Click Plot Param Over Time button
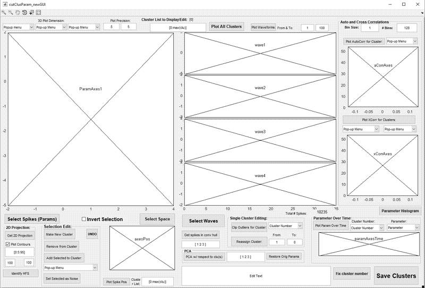 coord(330,226)
